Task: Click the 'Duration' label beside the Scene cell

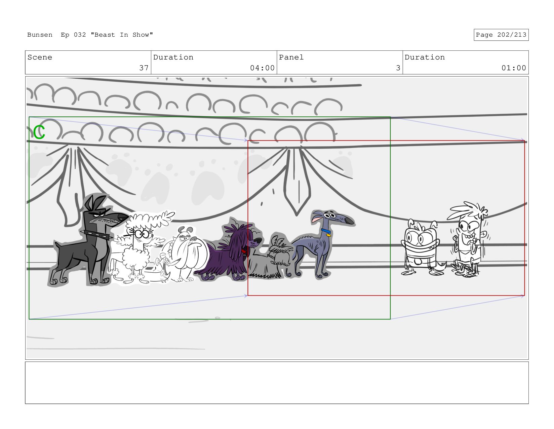Action: (x=173, y=57)
